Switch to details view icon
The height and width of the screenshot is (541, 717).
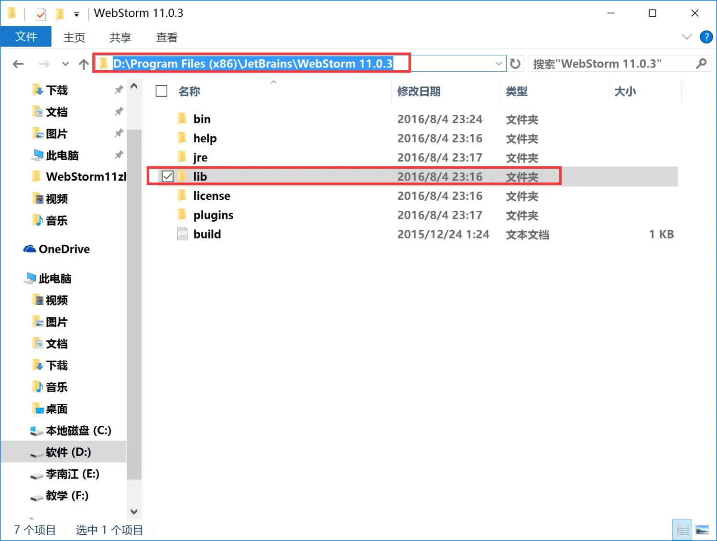coord(683,530)
